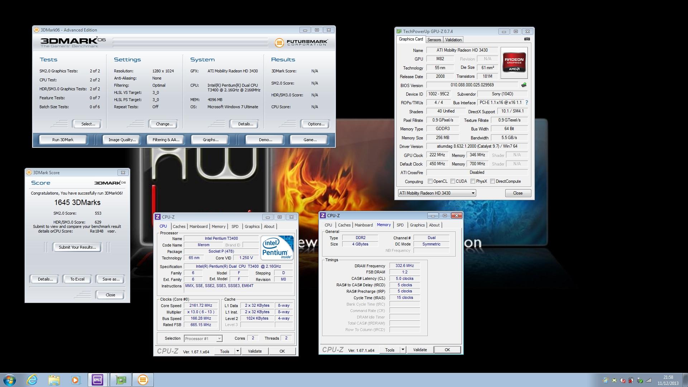This screenshot has width=688, height=387.
Task: Open Mainboard tab in left CPU-Z window
Action: (x=199, y=226)
